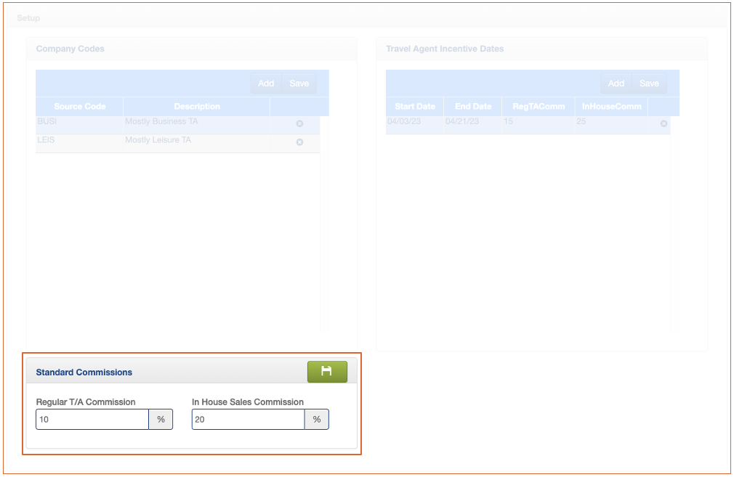
Task: Add a new company code
Action: (x=266, y=83)
